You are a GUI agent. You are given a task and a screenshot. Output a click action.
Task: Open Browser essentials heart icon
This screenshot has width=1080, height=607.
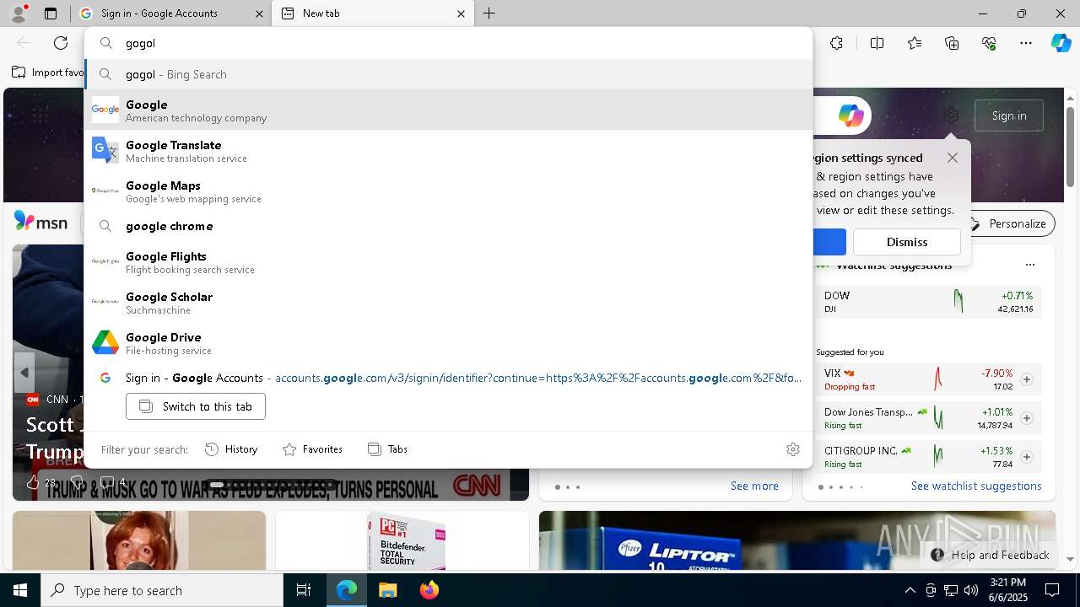click(x=989, y=43)
